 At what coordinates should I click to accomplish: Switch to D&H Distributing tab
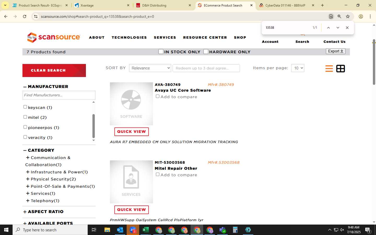[163, 5]
